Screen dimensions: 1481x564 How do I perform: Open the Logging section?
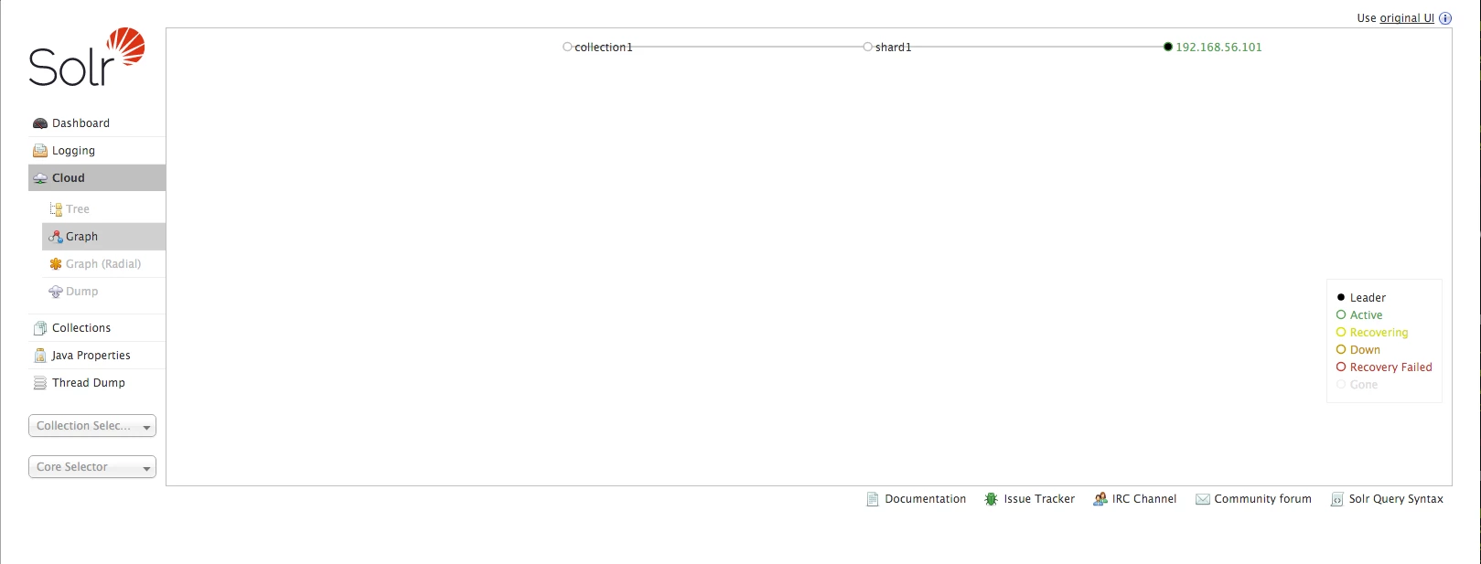(97, 151)
